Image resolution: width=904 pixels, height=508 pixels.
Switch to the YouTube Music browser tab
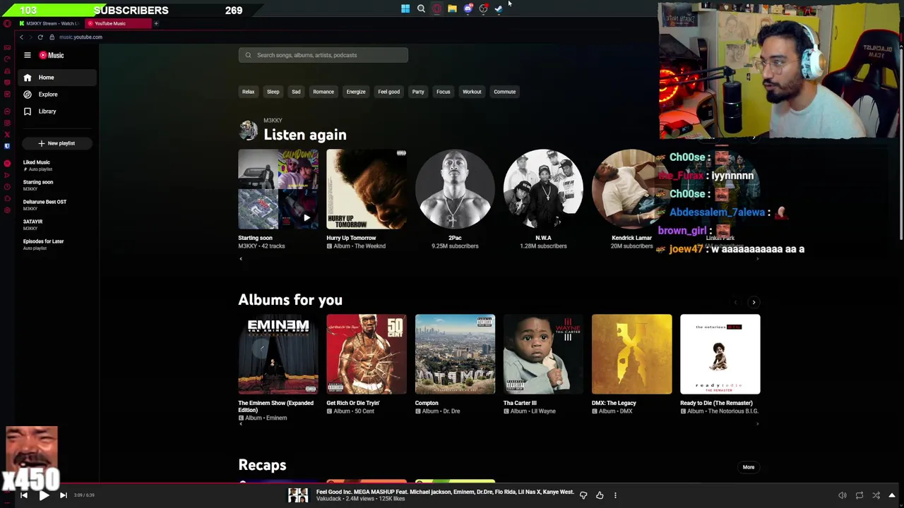[x=117, y=23]
